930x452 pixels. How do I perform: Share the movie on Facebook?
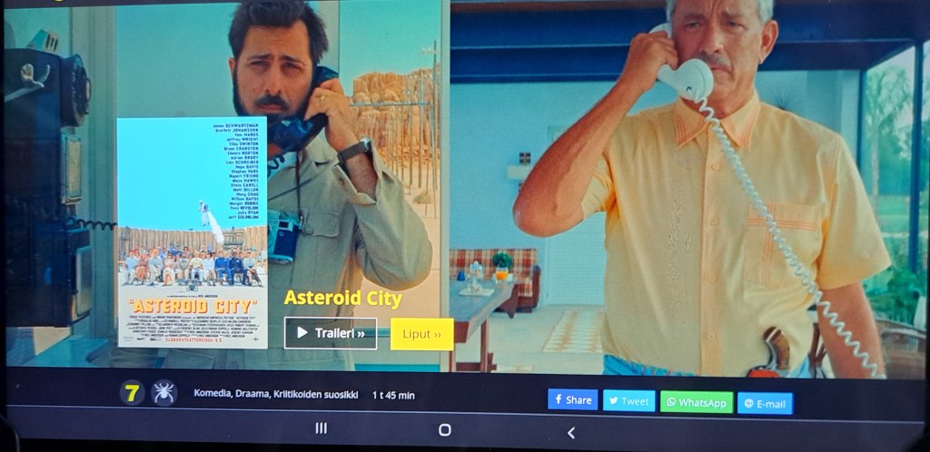pyautogui.click(x=572, y=399)
